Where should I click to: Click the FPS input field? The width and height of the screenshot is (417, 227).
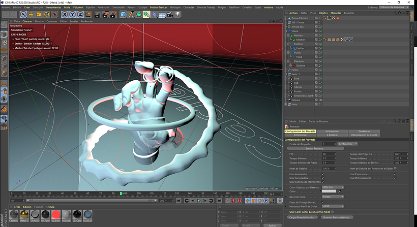pyautogui.click(x=327, y=154)
